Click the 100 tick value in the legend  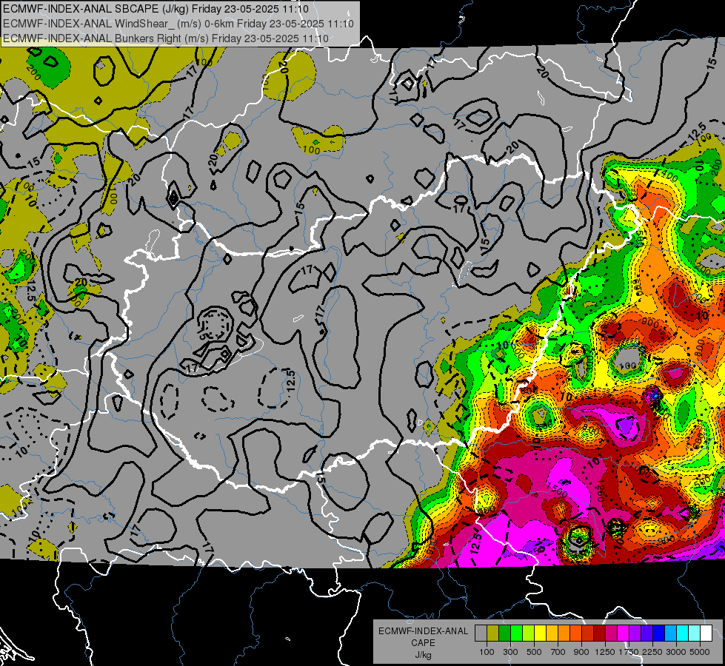click(x=487, y=652)
